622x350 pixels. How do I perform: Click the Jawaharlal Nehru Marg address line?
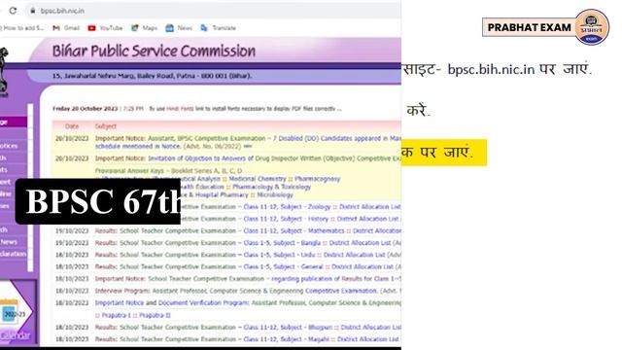(152, 76)
